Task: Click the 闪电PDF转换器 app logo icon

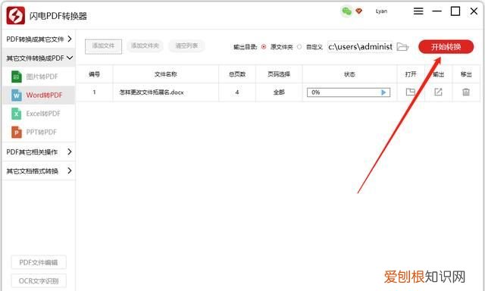Action: click(15, 15)
